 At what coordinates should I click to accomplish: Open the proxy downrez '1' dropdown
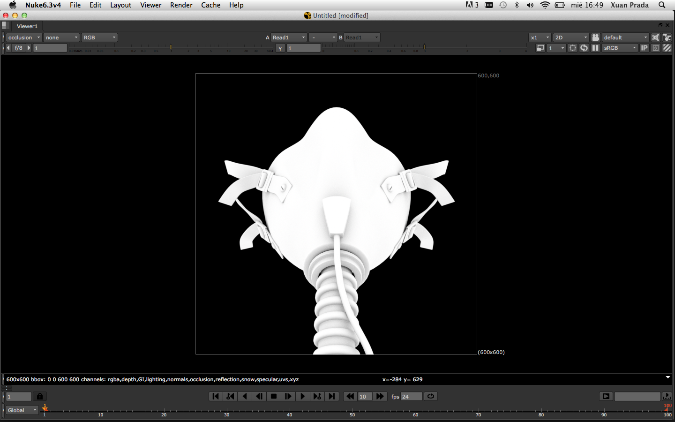point(556,48)
